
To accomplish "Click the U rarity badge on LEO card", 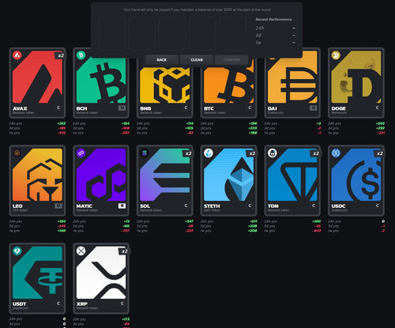I will 58,205.
